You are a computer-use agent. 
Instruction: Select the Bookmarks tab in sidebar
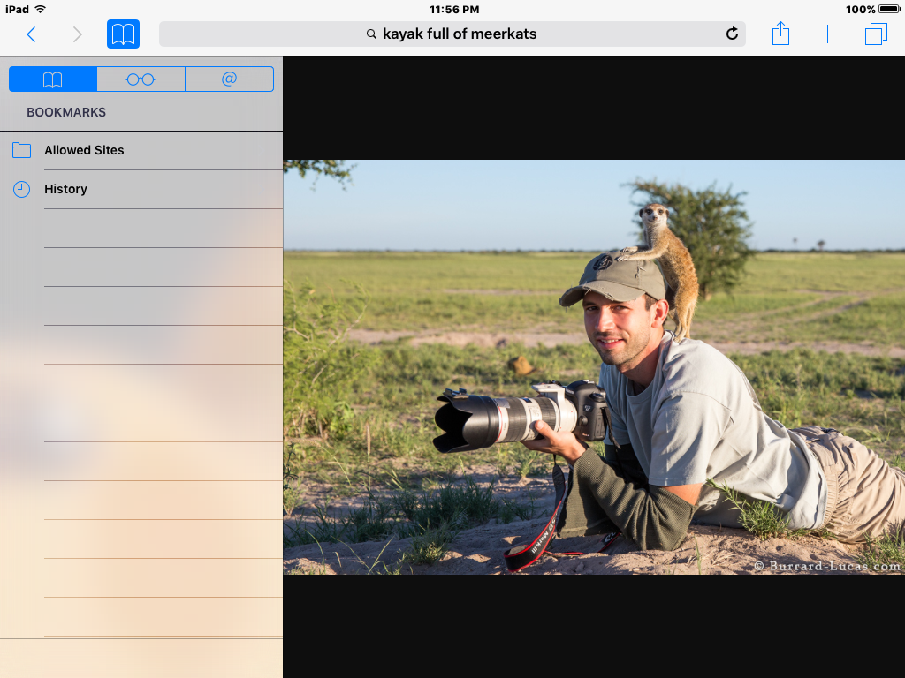tap(53, 79)
